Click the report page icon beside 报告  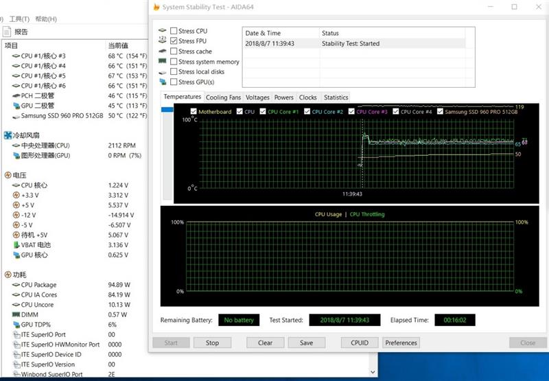(x=6, y=32)
